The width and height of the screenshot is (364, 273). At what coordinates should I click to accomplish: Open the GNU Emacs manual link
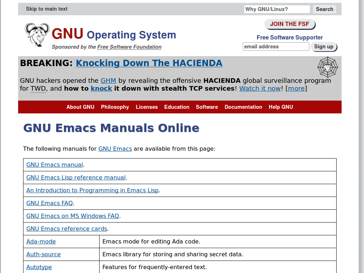54,165
